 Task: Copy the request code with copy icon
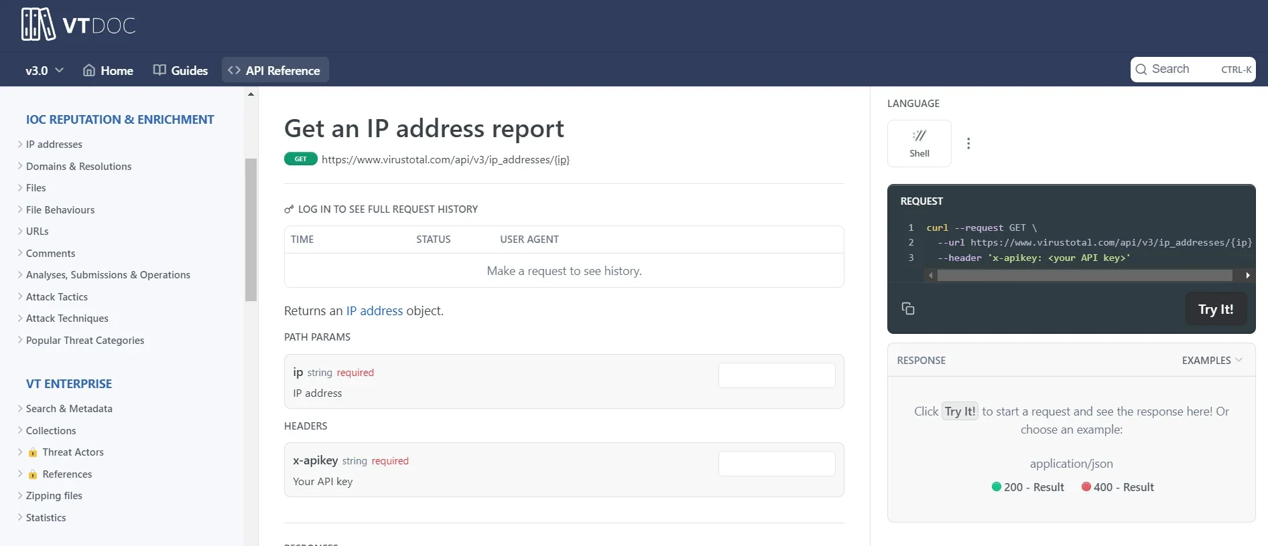pyautogui.click(x=908, y=308)
